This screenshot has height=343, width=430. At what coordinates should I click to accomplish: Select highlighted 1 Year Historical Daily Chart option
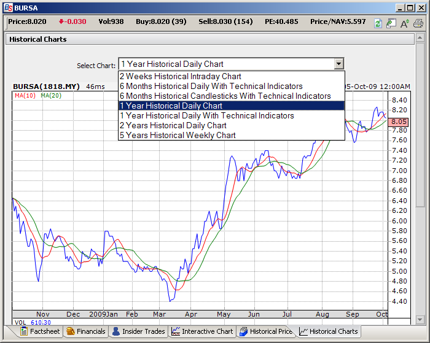pos(232,106)
